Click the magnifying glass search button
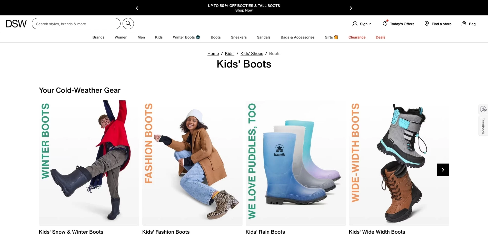488x238 pixels. click(128, 24)
